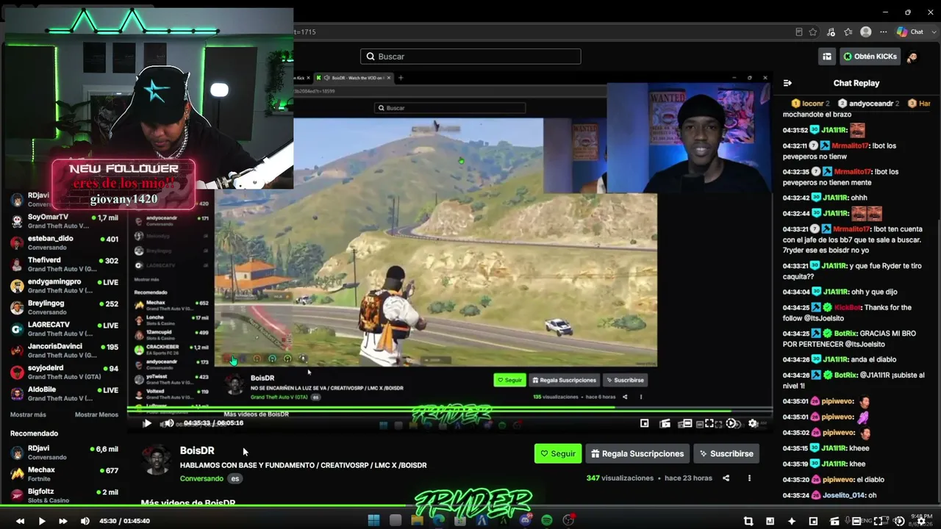Viewport: 941px width, 529px height.
Task: Toggle mini player in the bottom player bar
Action: click(813, 521)
